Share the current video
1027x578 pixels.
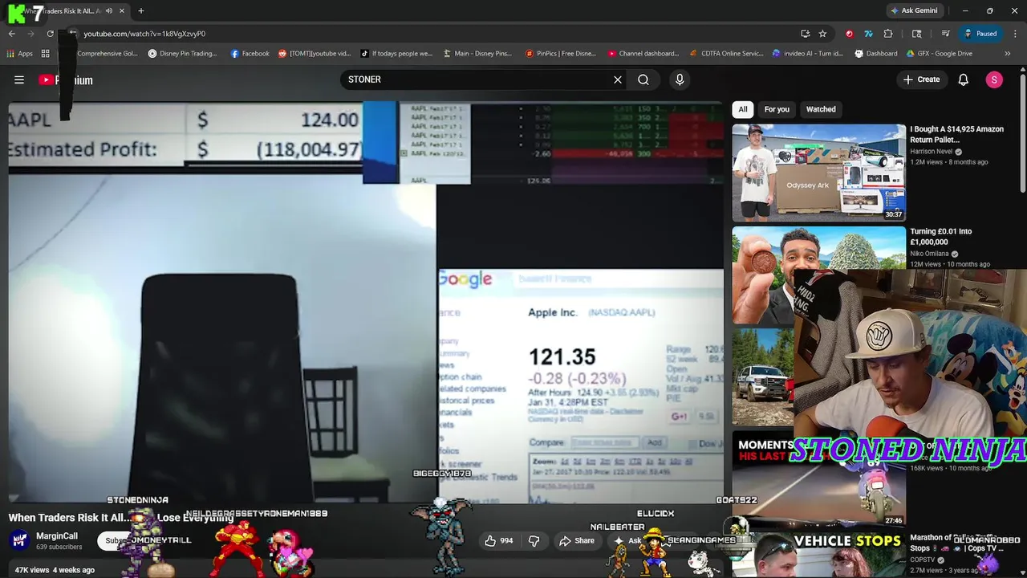577,541
